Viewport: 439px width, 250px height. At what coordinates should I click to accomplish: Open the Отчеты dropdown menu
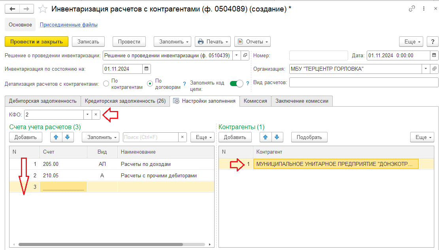pyautogui.click(x=252, y=42)
